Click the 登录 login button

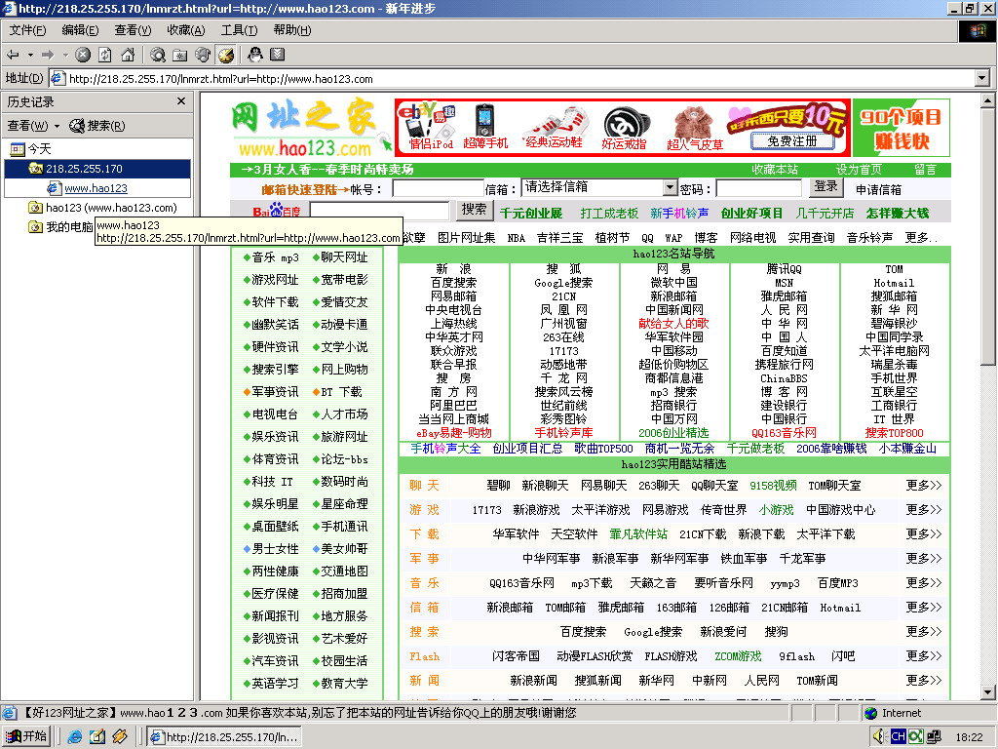tap(826, 186)
